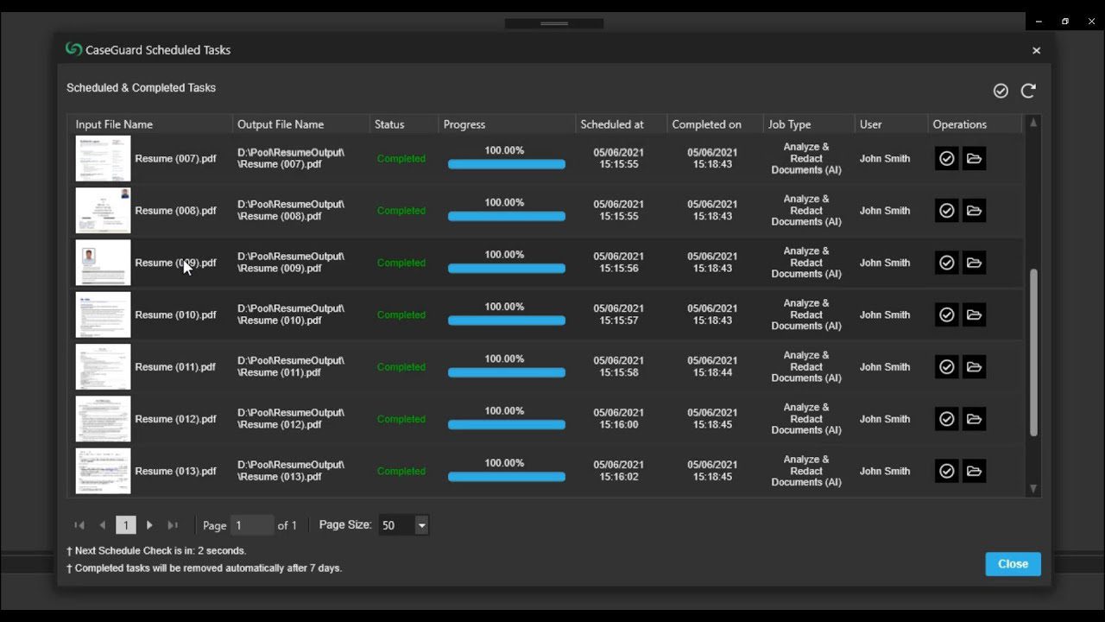Image resolution: width=1105 pixels, height=622 pixels.
Task: Click top center drag handle bar
Action: coord(554,23)
